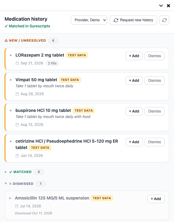The image size is (174, 222).
Task: Click TEST DATA tag on Vimpat
Action: click(70, 80)
